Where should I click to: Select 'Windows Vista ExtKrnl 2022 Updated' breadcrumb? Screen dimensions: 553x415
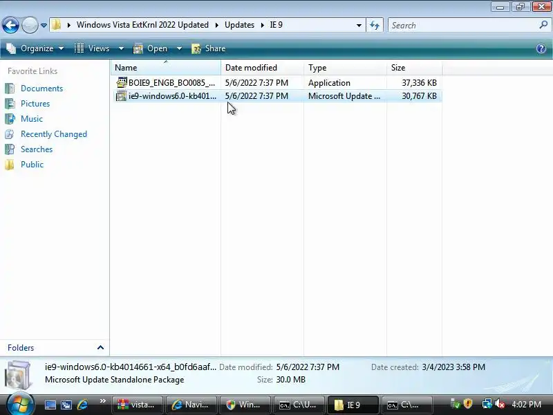coord(142,25)
